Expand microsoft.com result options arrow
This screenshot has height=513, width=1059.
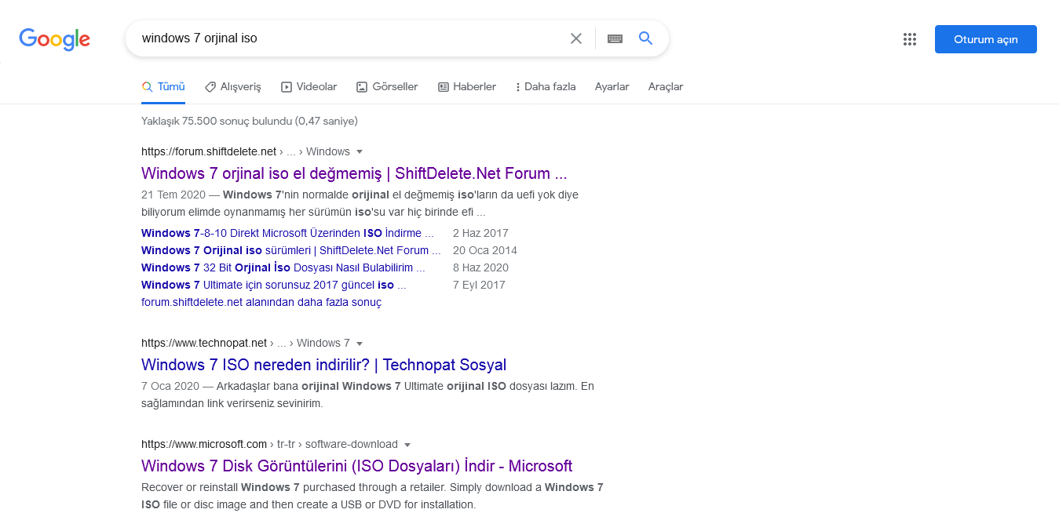(407, 445)
